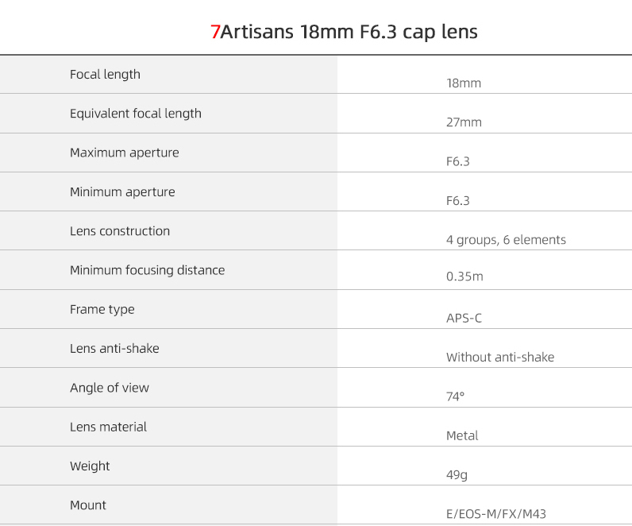Select the Focal length label

click(105, 75)
